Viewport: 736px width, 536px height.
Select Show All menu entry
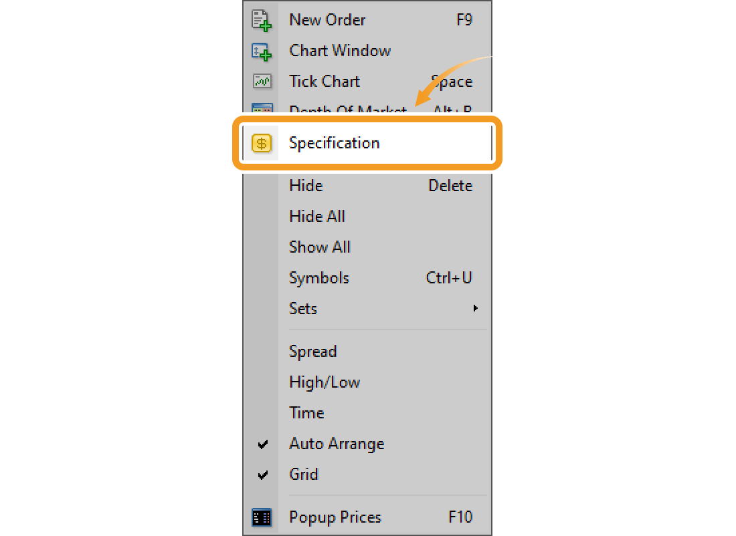coord(320,247)
